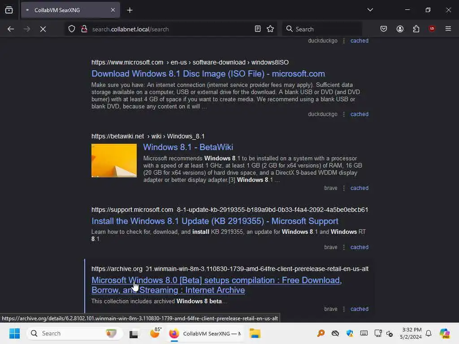Click the tracking protection shield icon
Screen dimensions: 459x344
click(72, 29)
